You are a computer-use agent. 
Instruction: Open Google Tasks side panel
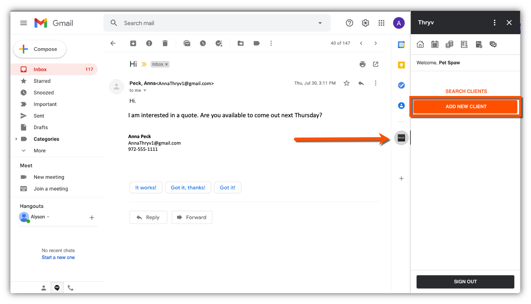(x=401, y=85)
